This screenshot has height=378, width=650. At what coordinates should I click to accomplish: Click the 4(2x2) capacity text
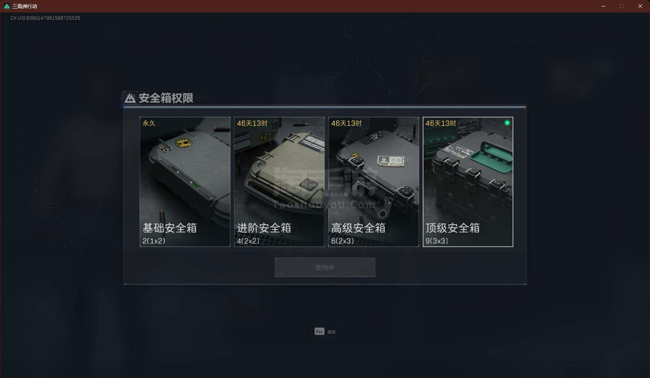pos(248,241)
